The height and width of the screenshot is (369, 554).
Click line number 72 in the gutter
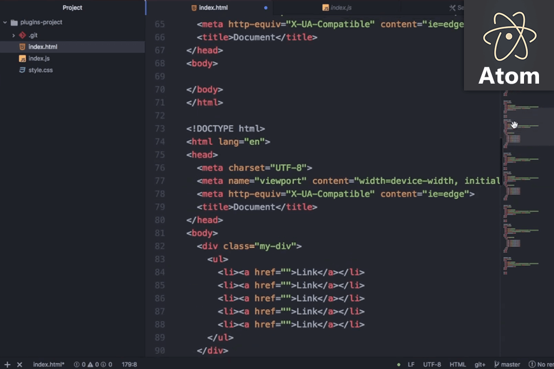click(160, 115)
